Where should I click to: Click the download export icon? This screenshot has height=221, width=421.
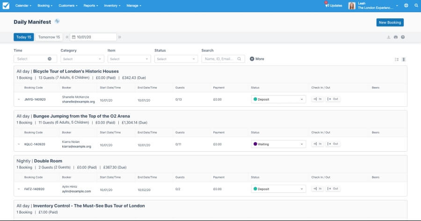pos(389,37)
